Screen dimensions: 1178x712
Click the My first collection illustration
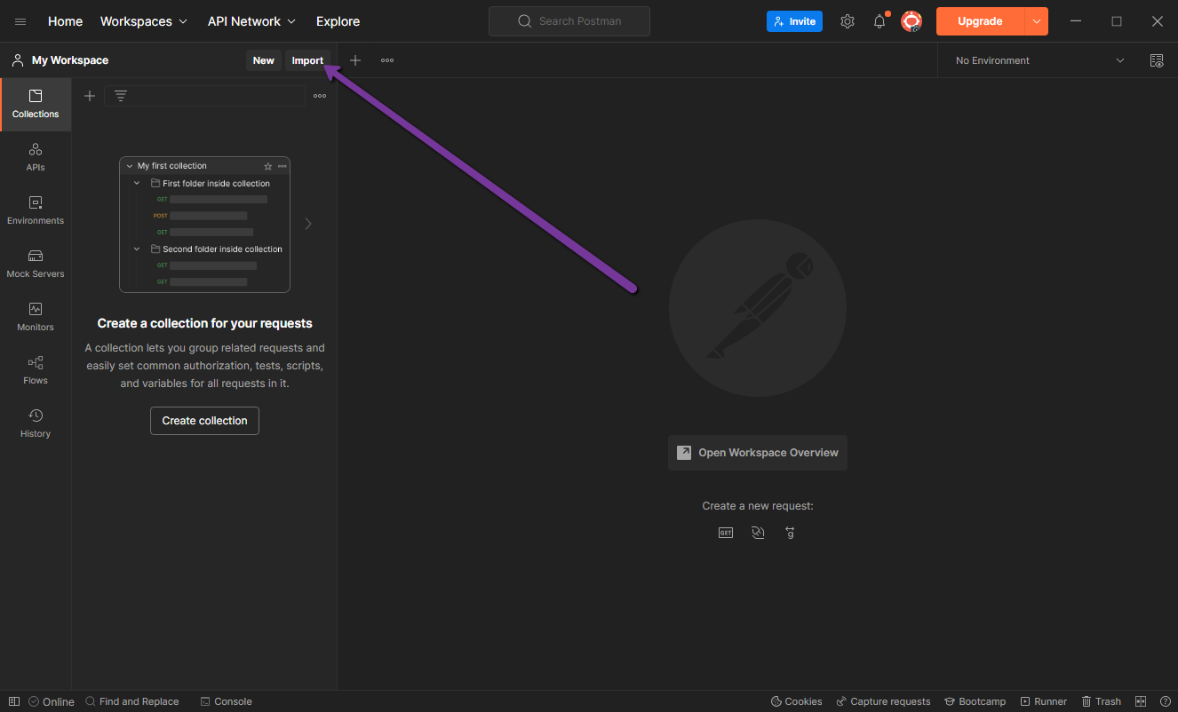point(204,225)
